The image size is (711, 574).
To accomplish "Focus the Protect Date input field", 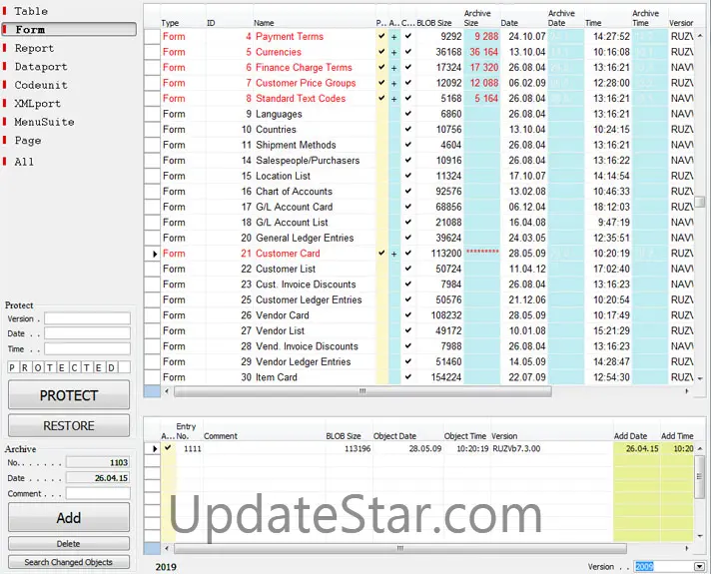I will (x=87, y=333).
